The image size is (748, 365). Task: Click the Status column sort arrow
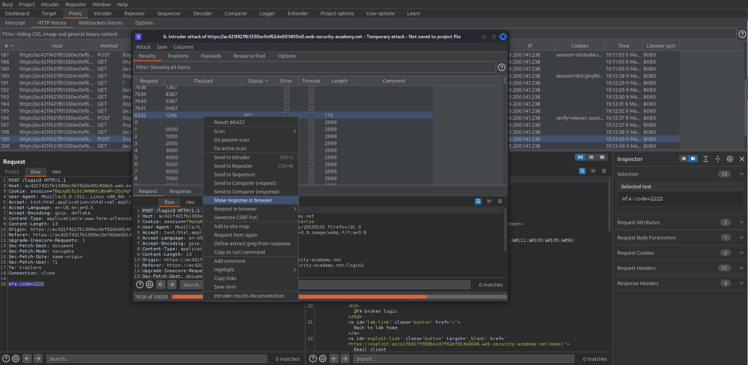point(267,81)
